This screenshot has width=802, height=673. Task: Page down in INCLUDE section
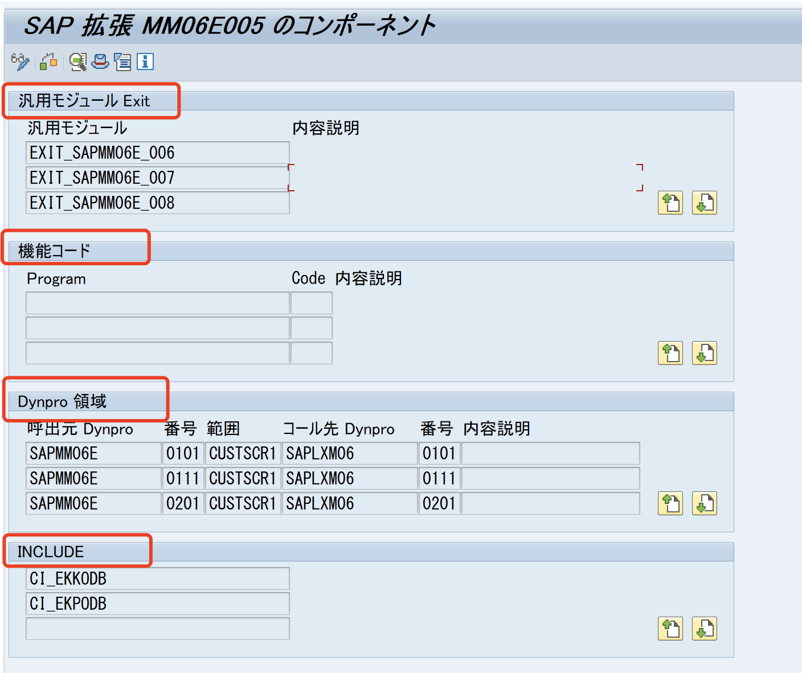(x=704, y=629)
